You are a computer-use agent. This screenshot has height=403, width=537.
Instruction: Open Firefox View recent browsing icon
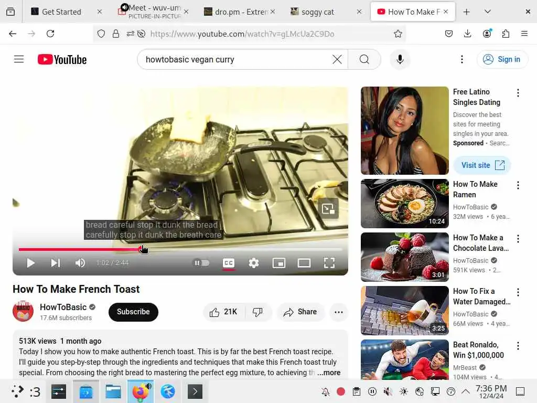coord(10,12)
